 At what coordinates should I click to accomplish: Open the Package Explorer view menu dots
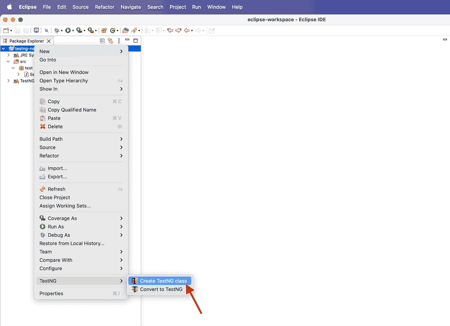[x=119, y=41]
